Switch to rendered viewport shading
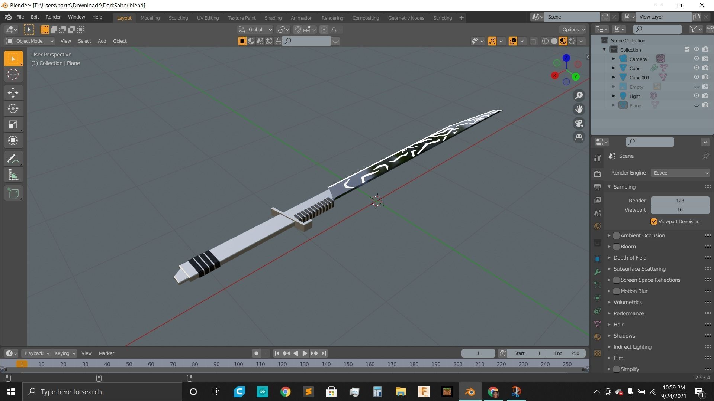Image resolution: width=714 pixels, height=401 pixels. [572, 41]
